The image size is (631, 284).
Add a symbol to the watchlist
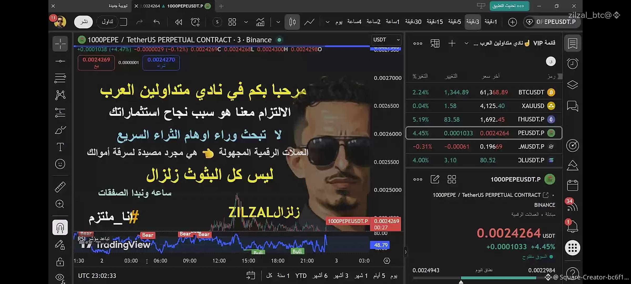click(x=452, y=43)
